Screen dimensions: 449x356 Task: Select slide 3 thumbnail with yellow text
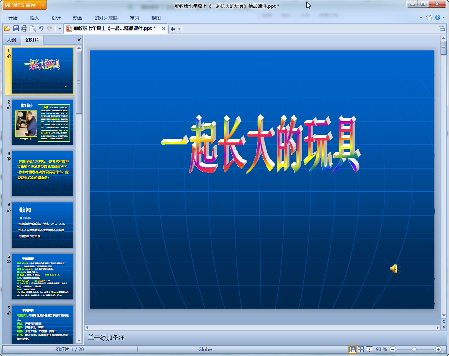click(x=42, y=174)
